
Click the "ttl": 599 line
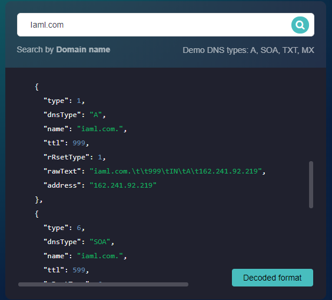pos(67,270)
